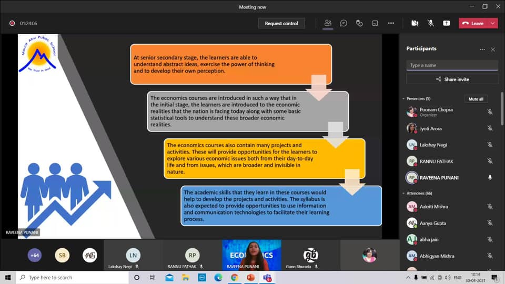Click the Type a name field
Screen dimensions: 505x284
tap(452, 65)
